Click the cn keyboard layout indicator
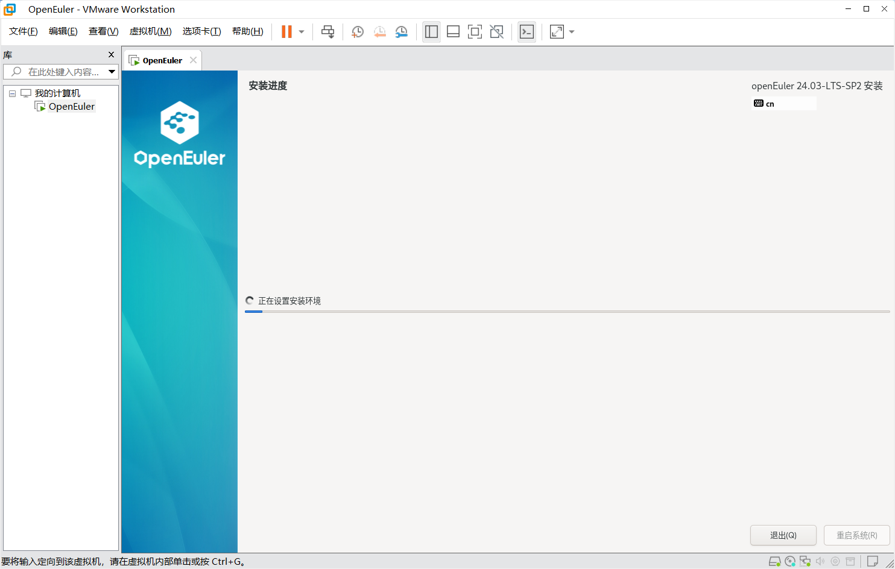The width and height of the screenshot is (895, 569). (x=784, y=104)
